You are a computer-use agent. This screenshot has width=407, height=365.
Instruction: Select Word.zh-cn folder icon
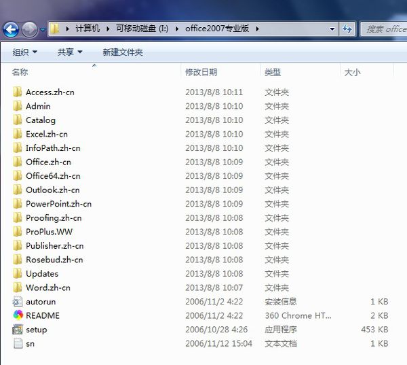(x=18, y=288)
